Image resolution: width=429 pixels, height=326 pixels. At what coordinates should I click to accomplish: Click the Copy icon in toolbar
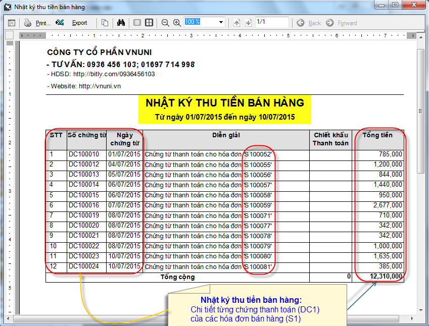105,23
